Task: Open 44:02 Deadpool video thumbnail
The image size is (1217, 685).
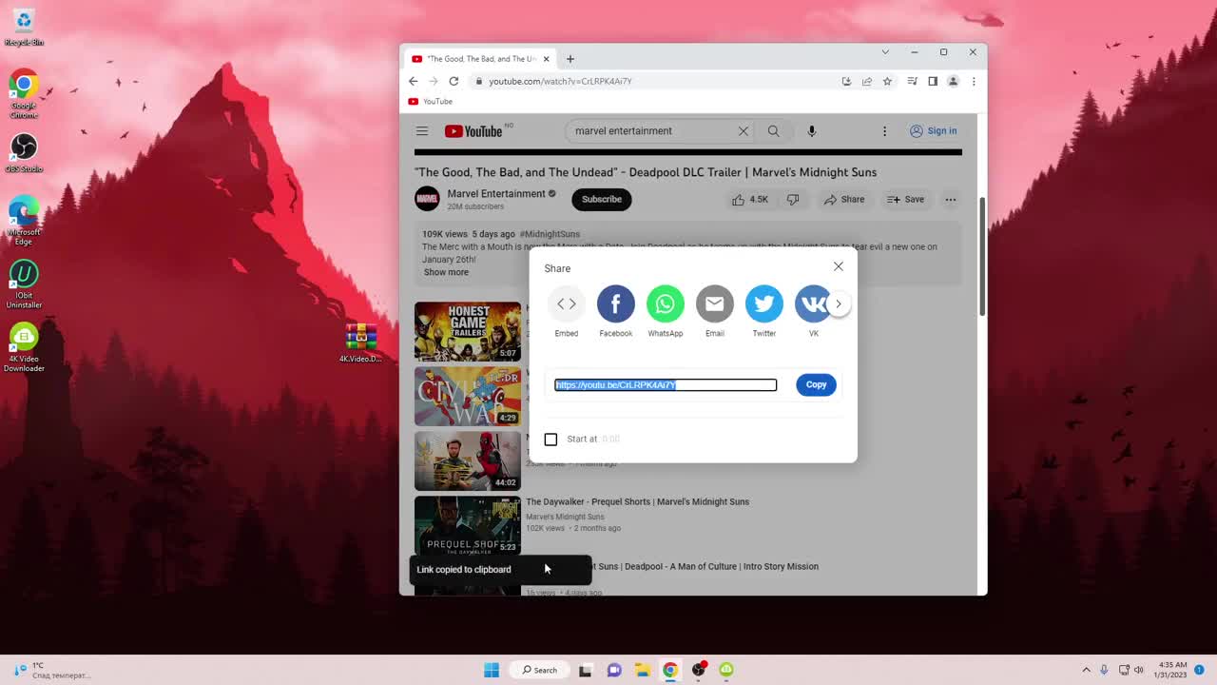Action: (x=468, y=460)
